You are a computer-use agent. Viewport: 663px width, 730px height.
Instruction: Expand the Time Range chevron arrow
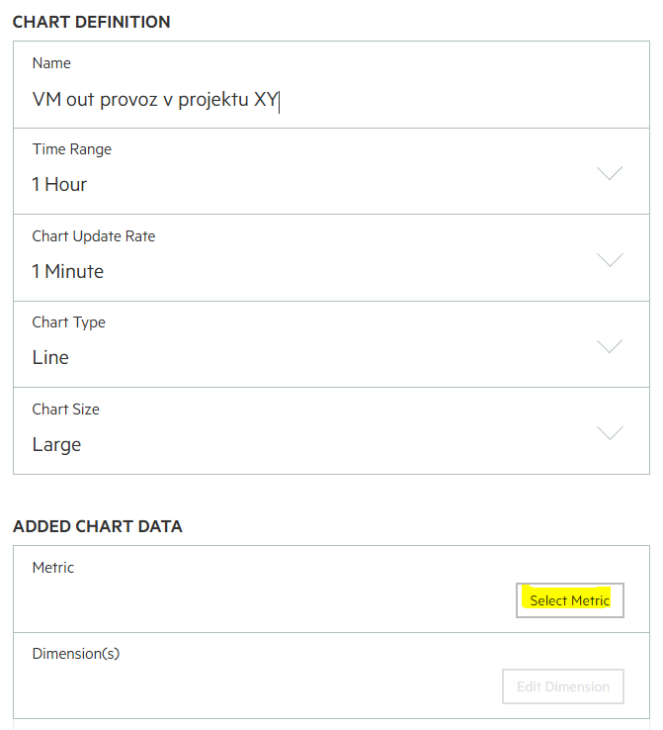[610, 173]
